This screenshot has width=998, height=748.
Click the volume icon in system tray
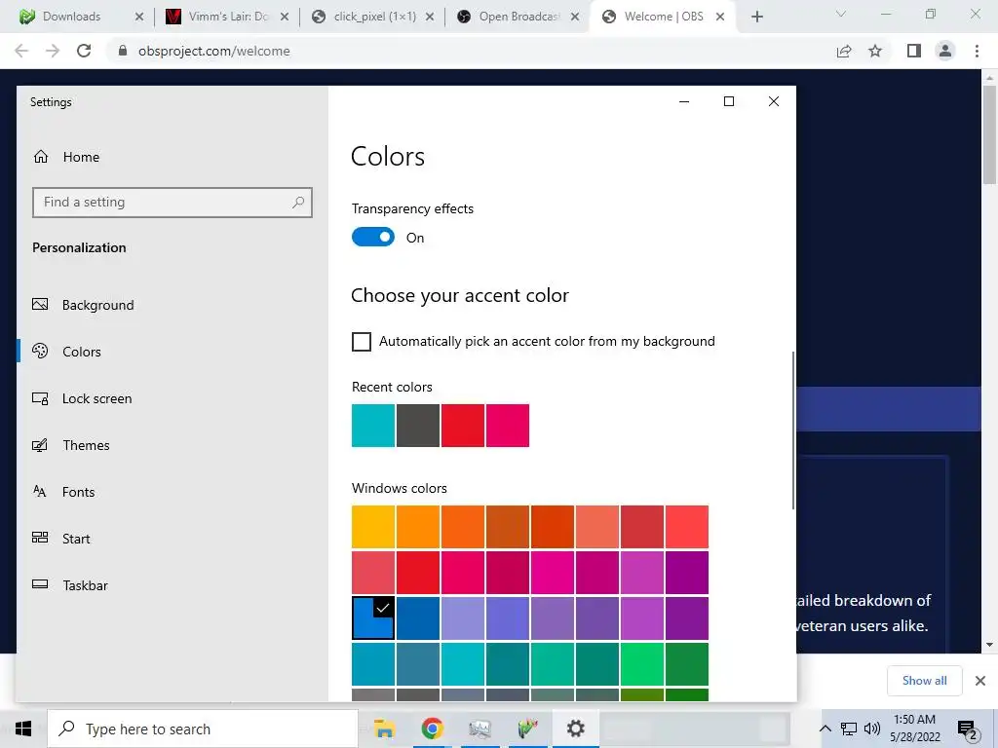872,729
